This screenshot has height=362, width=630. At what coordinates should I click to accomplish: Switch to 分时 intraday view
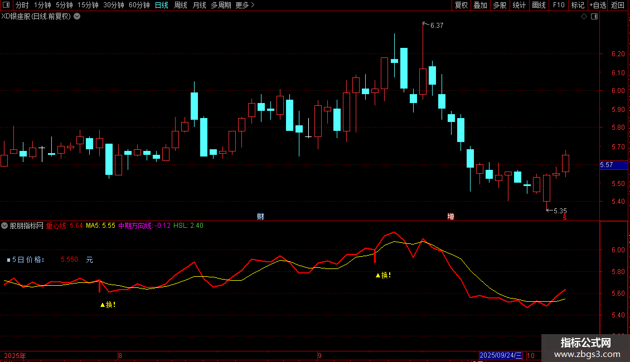(x=22, y=5)
